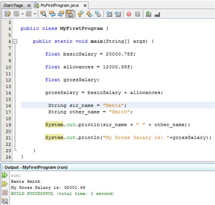Viewport: 215px width, 205px height.
Task: Re-run the program from Output panel
Action: point(5,175)
